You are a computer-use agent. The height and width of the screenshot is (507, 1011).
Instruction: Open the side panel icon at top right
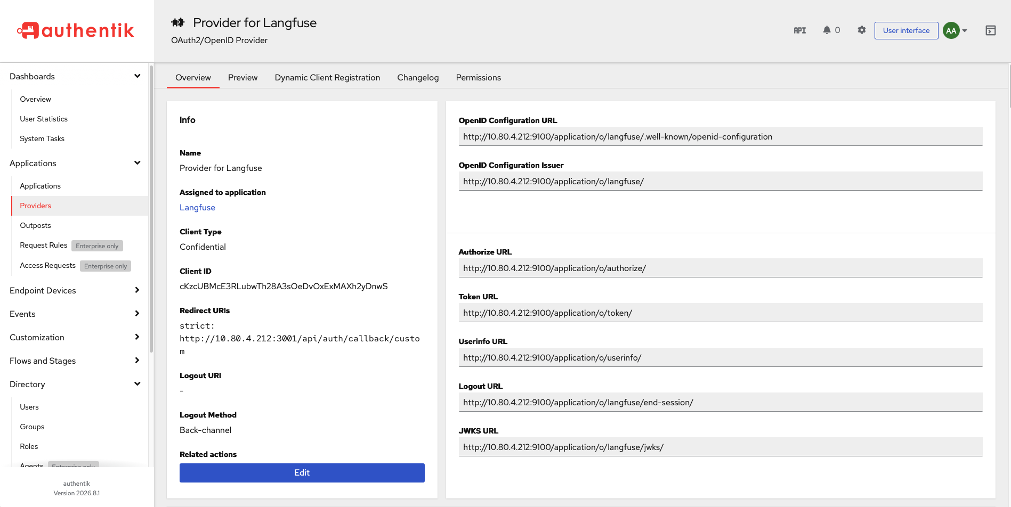click(991, 30)
